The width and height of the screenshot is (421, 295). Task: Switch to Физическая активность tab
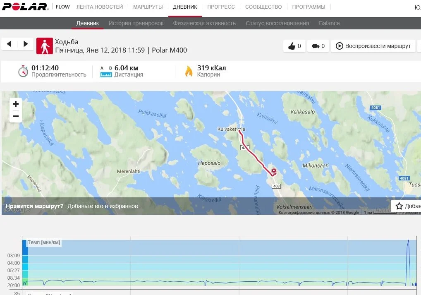tap(204, 23)
